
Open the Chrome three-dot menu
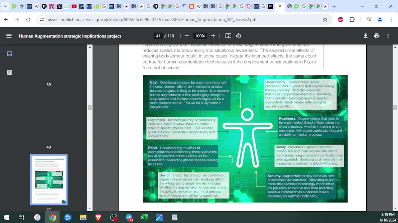391,20
